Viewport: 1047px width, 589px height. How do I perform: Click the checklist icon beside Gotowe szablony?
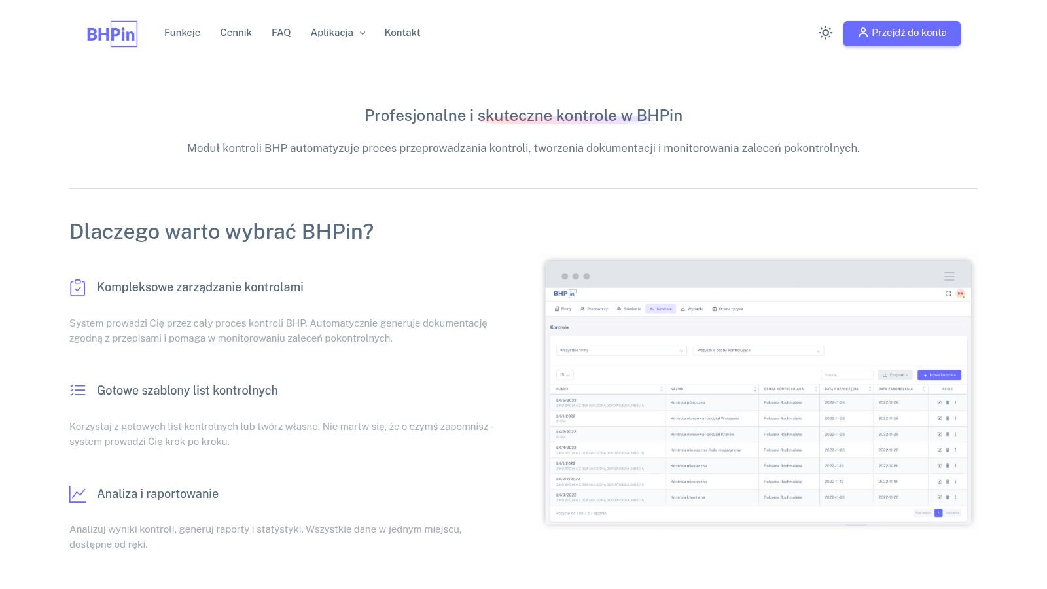click(78, 391)
